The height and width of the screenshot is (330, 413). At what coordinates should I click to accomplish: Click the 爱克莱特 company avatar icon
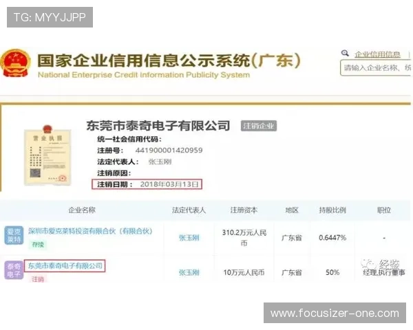tap(14, 236)
